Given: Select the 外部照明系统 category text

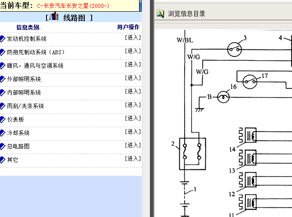Looking at the screenshot, I should [x=24, y=79].
